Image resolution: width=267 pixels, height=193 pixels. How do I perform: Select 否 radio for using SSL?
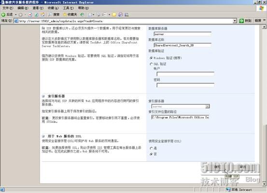(x=151, y=154)
